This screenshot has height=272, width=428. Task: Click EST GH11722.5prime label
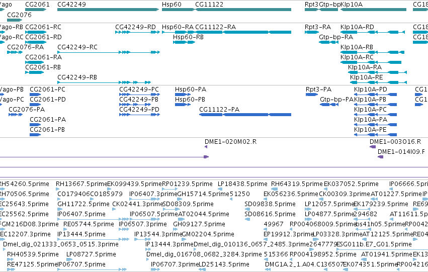[x=83, y=204]
